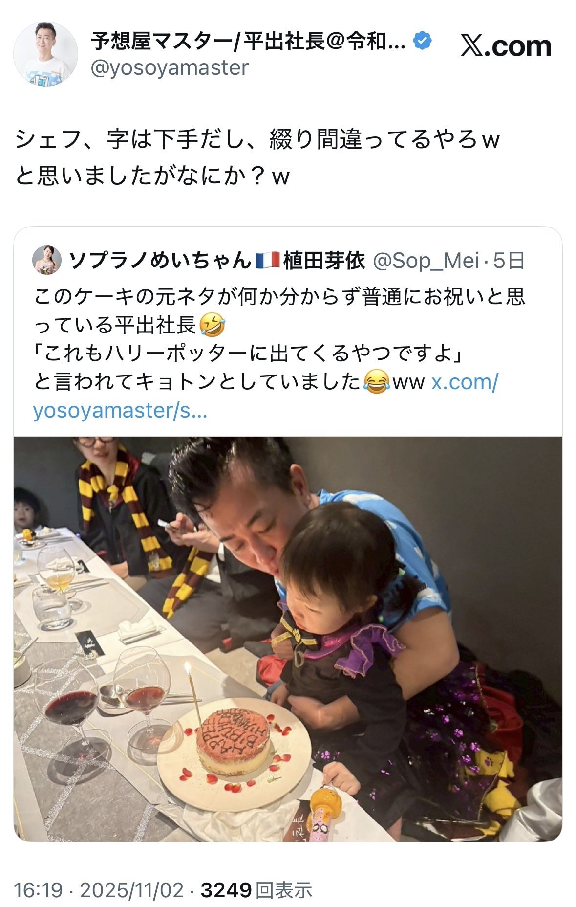Screen dimensions: 576x907
Task: Click the display name 予想屋マスター/平出社長
Action: click(248, 41)
